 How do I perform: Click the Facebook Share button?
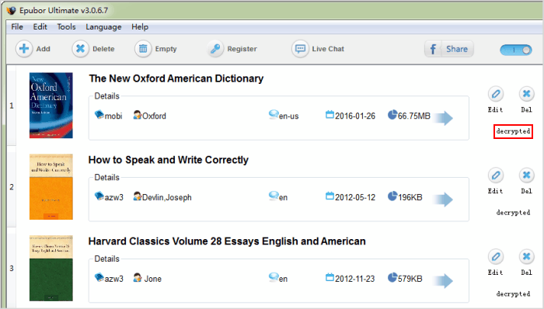coord(449,49)
